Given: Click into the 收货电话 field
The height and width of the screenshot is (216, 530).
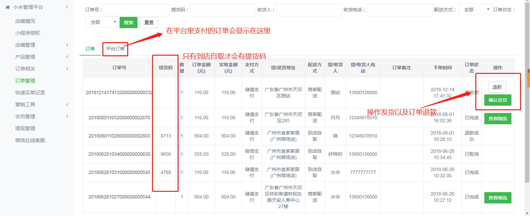Looking at the screenshot, I should click(399, 10).
